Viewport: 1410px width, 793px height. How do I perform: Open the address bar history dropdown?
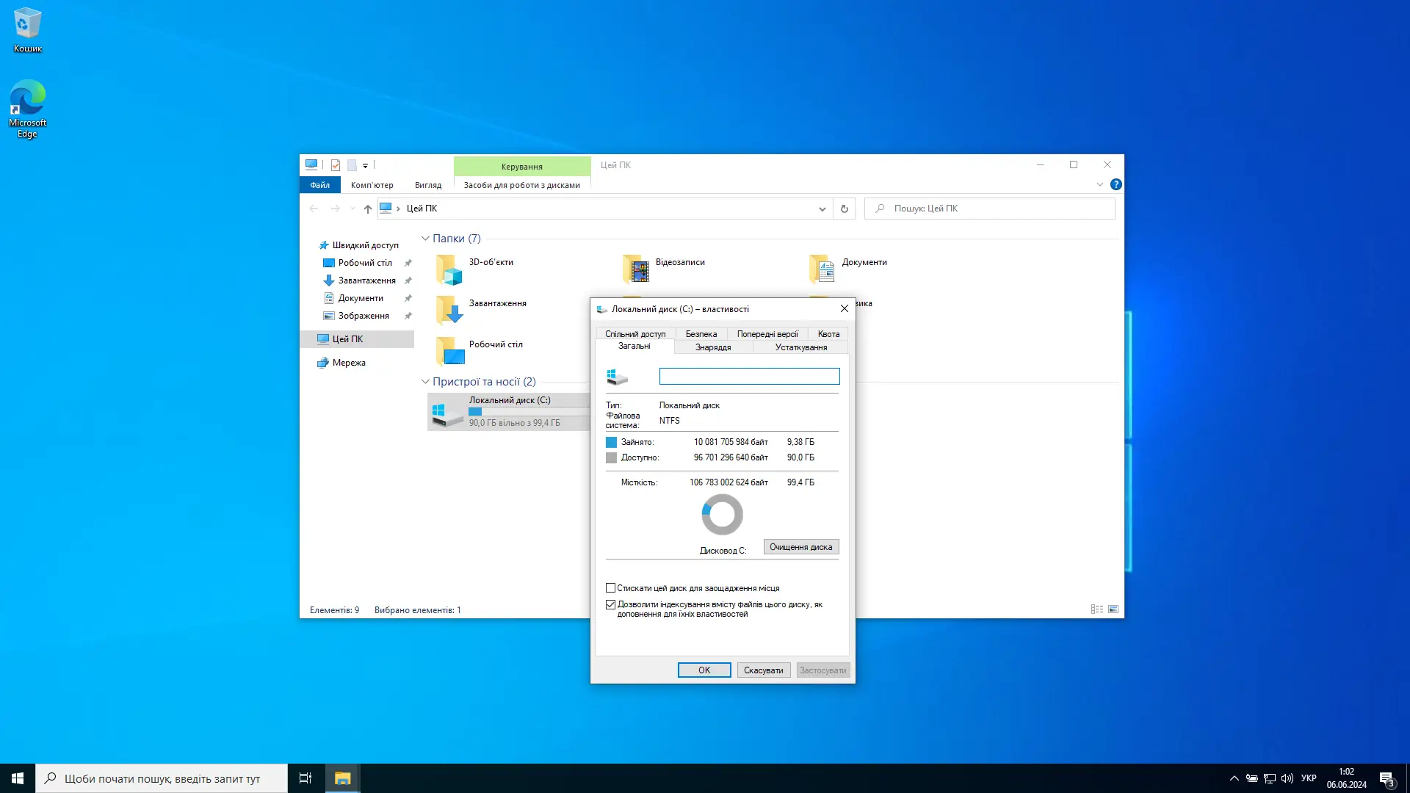pyautogui.click(x=822, y=209)
